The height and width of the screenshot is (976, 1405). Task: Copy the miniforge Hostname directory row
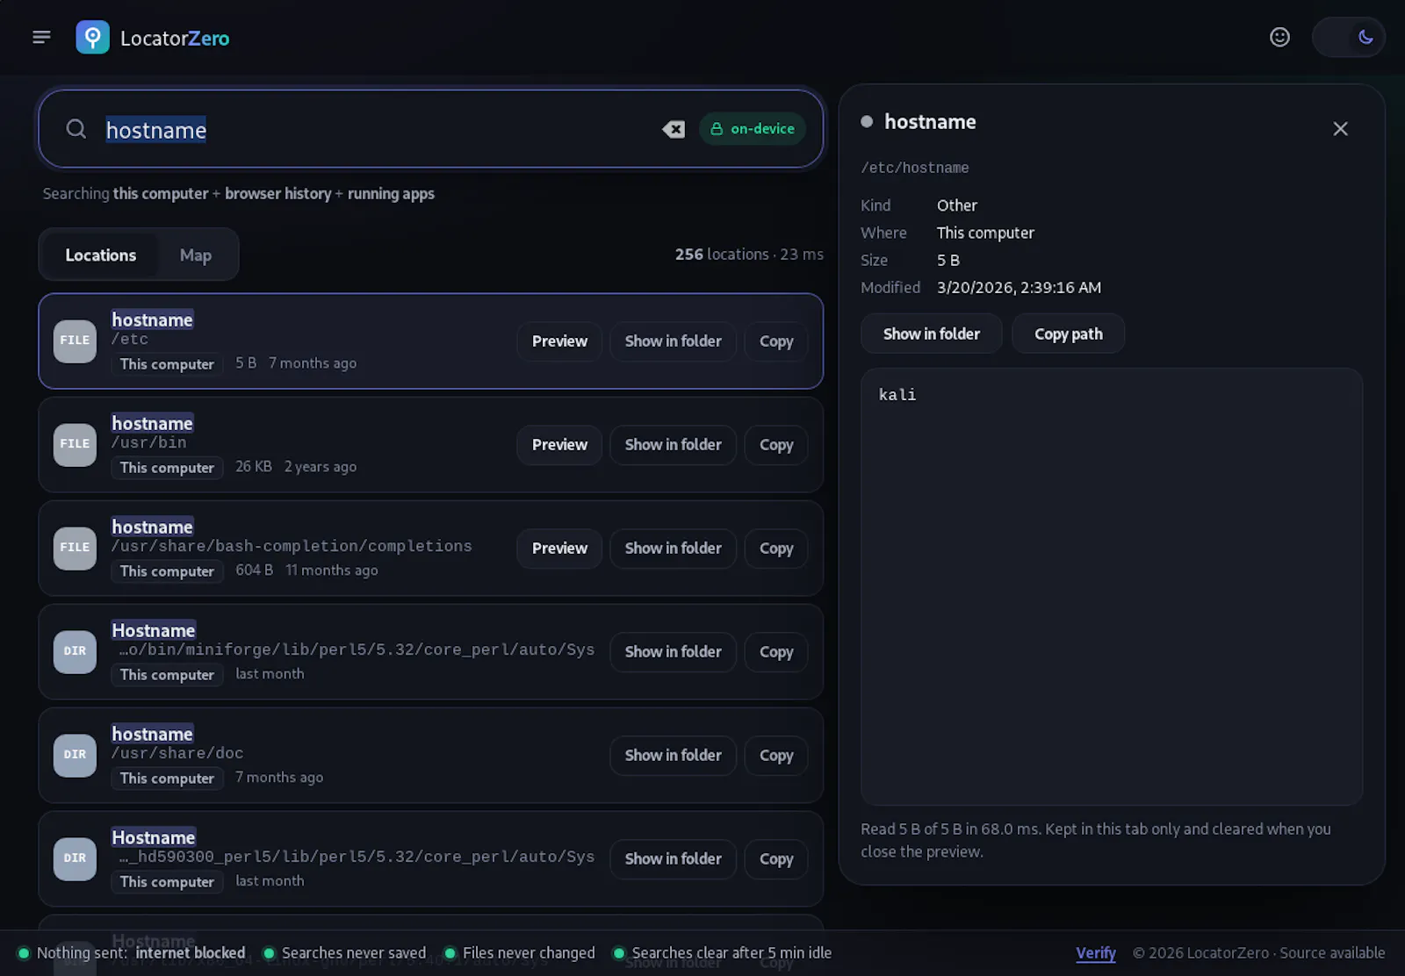pos(776,652)
